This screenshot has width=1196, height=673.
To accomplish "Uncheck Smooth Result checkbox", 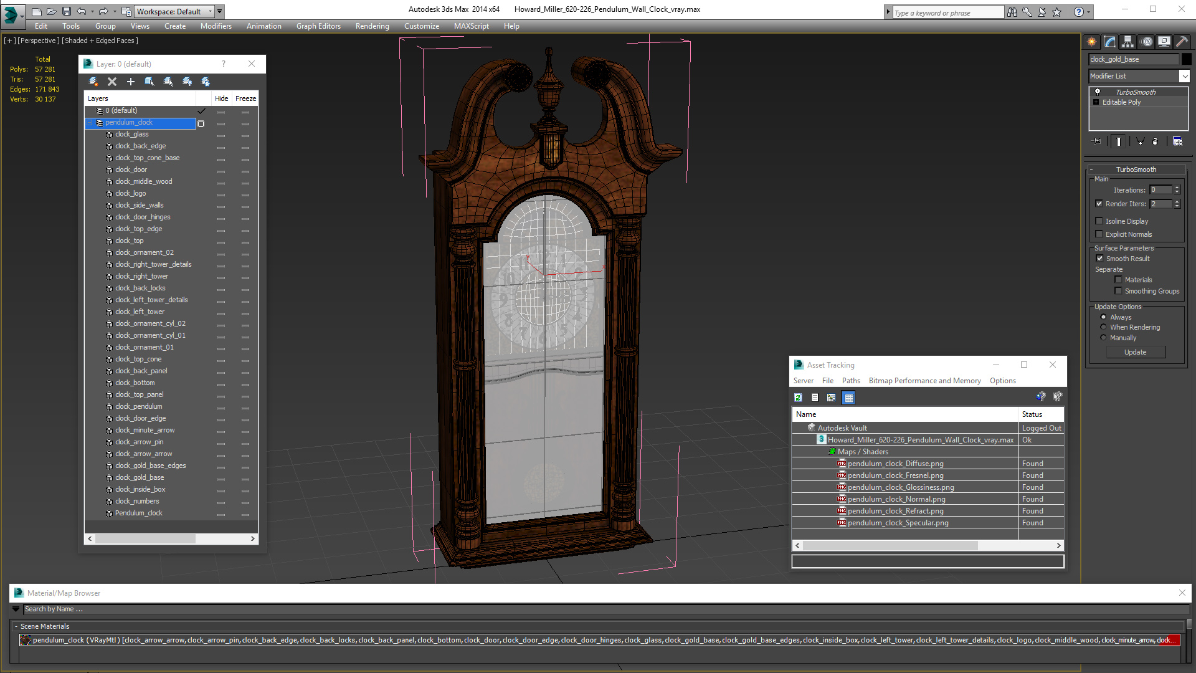I will pyautogui.click(x=1099, y=259).
